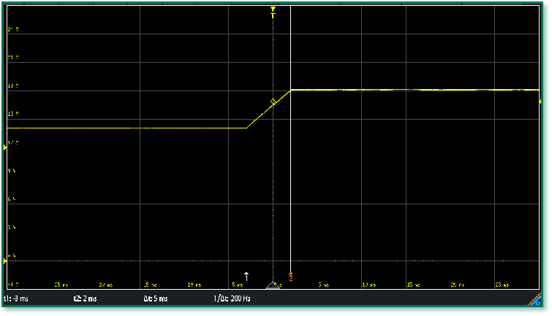
Task: Click the waveform's upper flat section
Action: [409, 90]
